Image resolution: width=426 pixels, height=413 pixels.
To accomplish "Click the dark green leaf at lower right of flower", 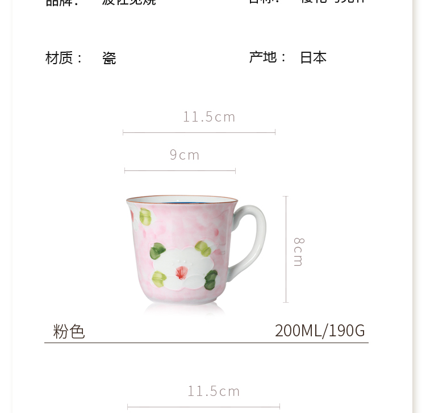I will 211,280.
